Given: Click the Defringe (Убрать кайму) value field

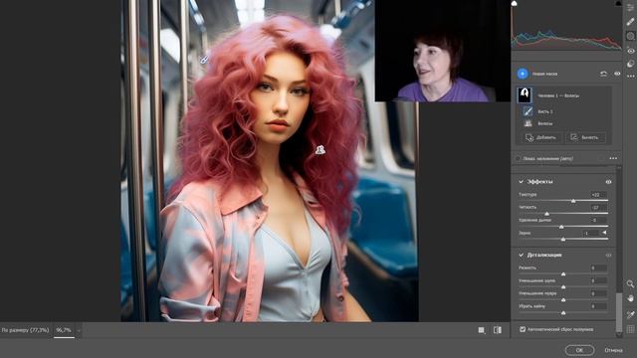Looking at the screenshot, I should pos(598,306).
